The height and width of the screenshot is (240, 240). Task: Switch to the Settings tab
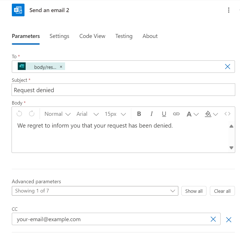tap(59, 36)
